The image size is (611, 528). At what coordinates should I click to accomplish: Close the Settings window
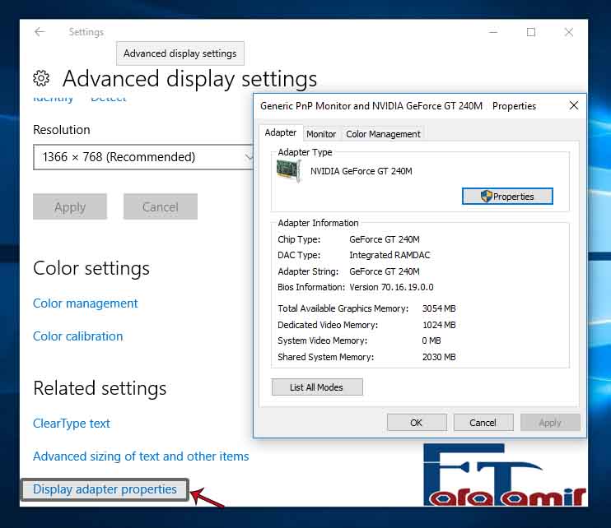[x=569, y=32]
